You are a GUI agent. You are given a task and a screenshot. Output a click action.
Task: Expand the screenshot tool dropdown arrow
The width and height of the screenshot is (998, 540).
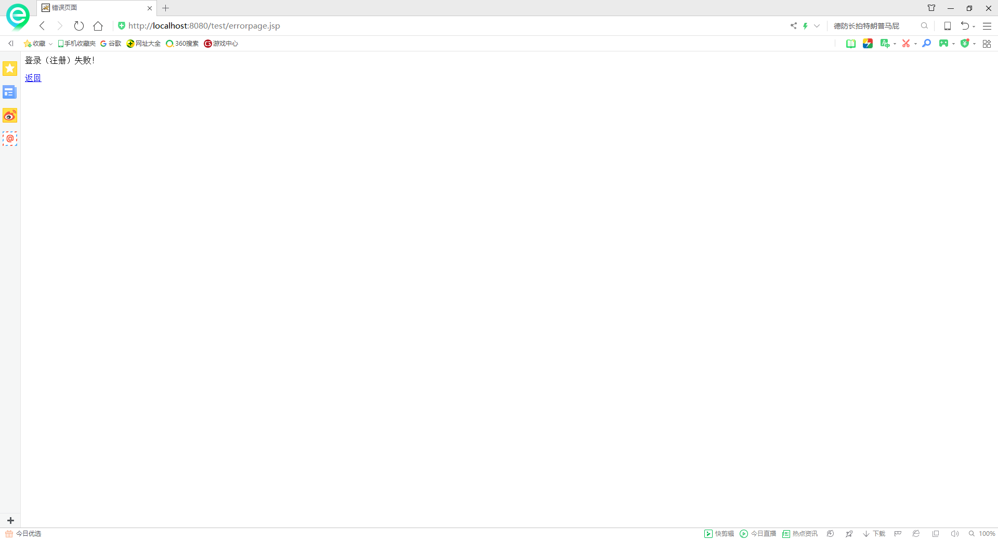point(915,44)
